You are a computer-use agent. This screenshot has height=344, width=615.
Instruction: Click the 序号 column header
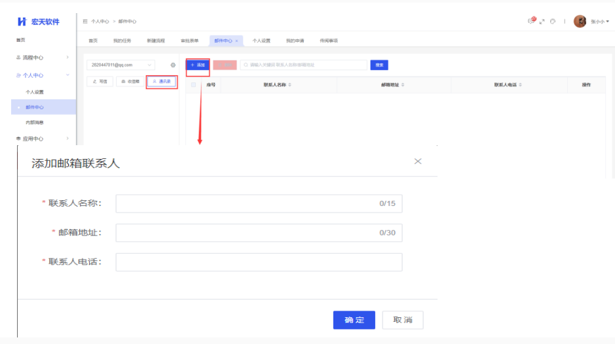coord(211,84)
